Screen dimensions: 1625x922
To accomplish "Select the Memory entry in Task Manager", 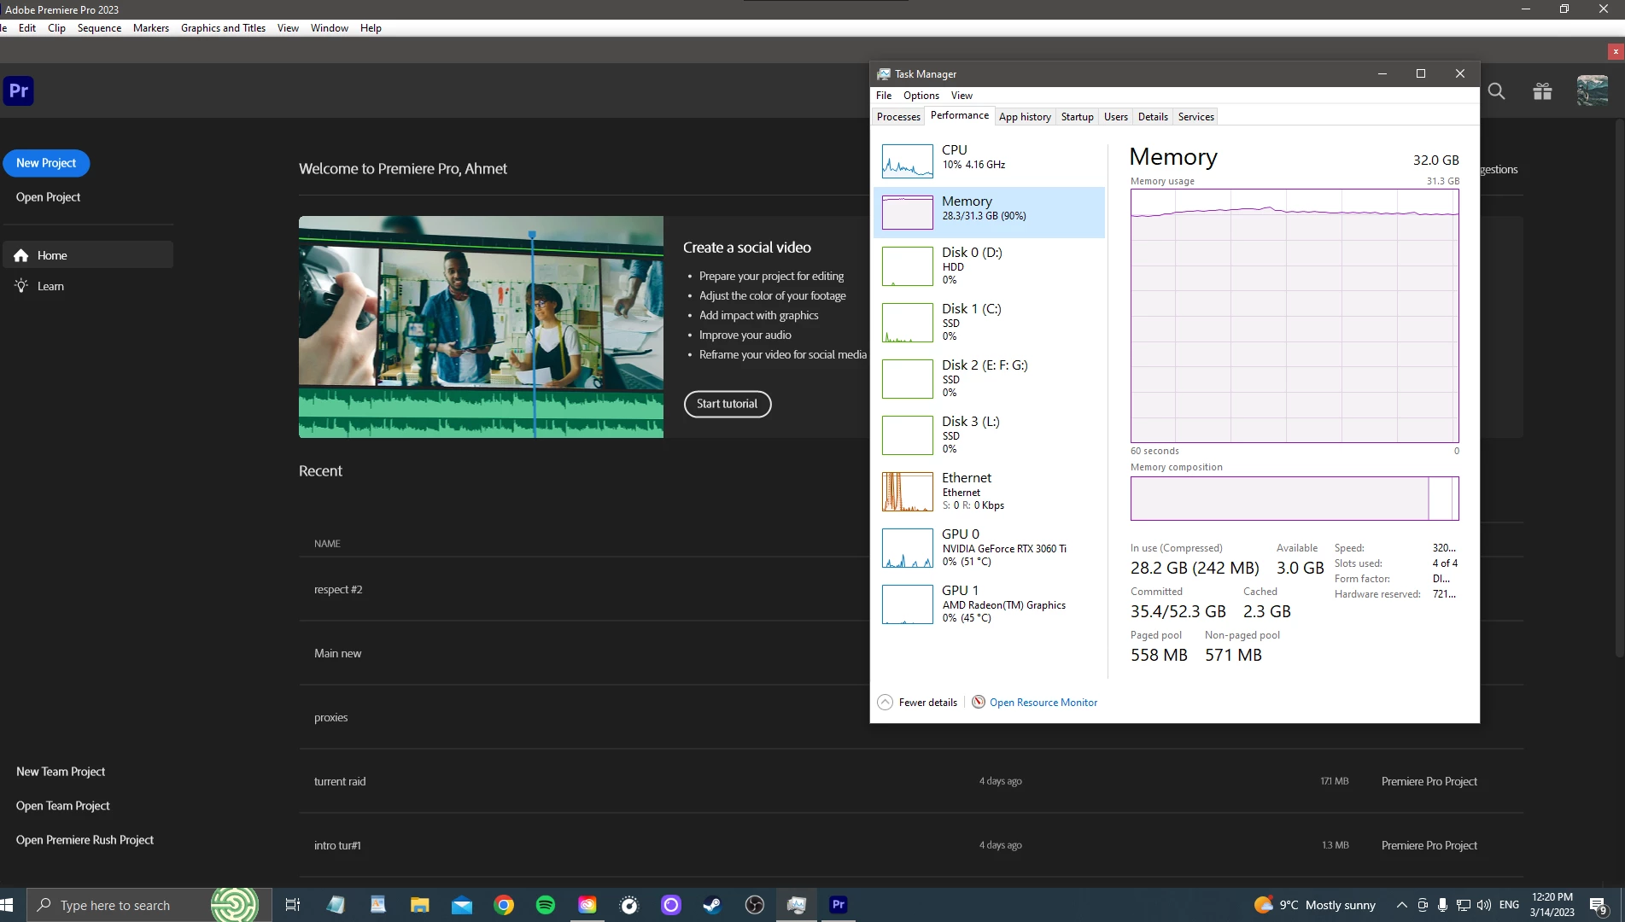I will coord(989,212).
